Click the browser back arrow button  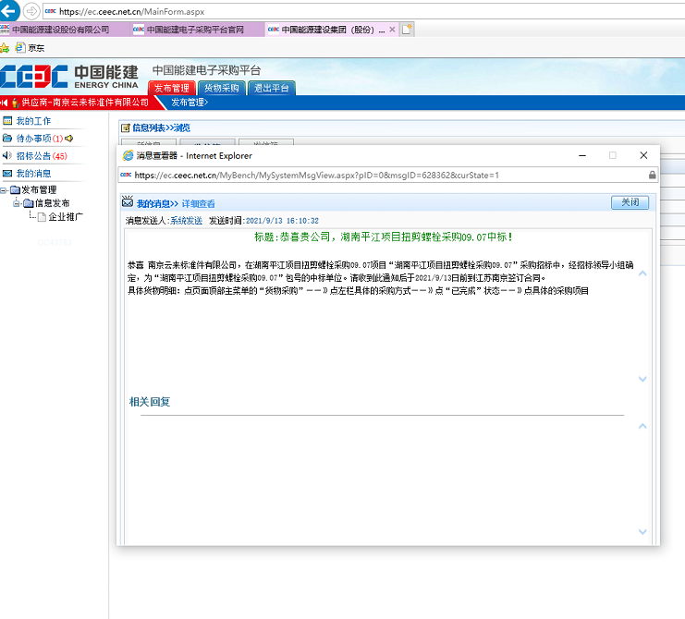[9, 11]
